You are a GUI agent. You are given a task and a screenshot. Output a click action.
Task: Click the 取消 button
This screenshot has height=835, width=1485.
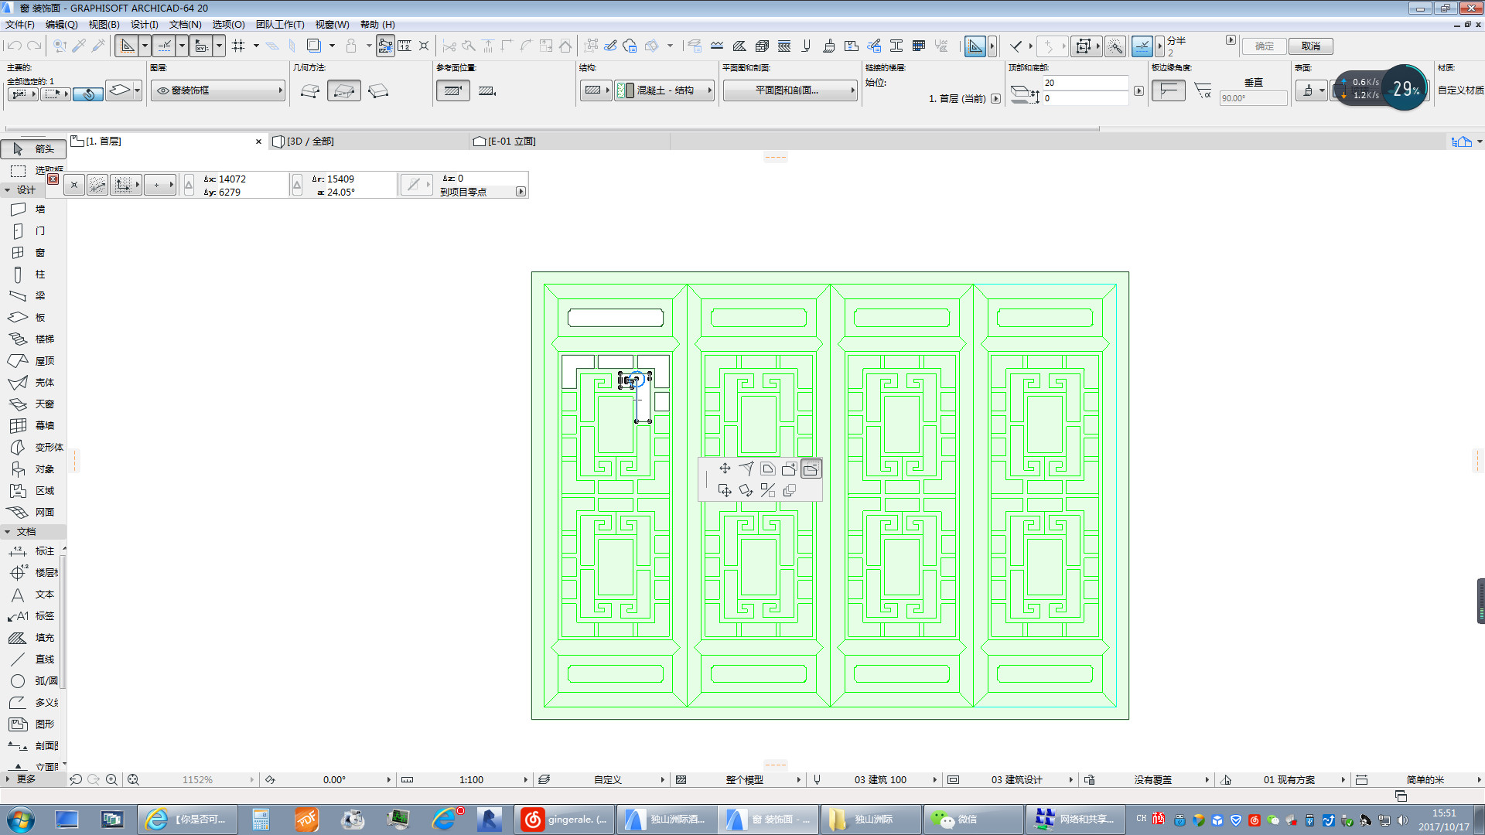[1310, 46]
